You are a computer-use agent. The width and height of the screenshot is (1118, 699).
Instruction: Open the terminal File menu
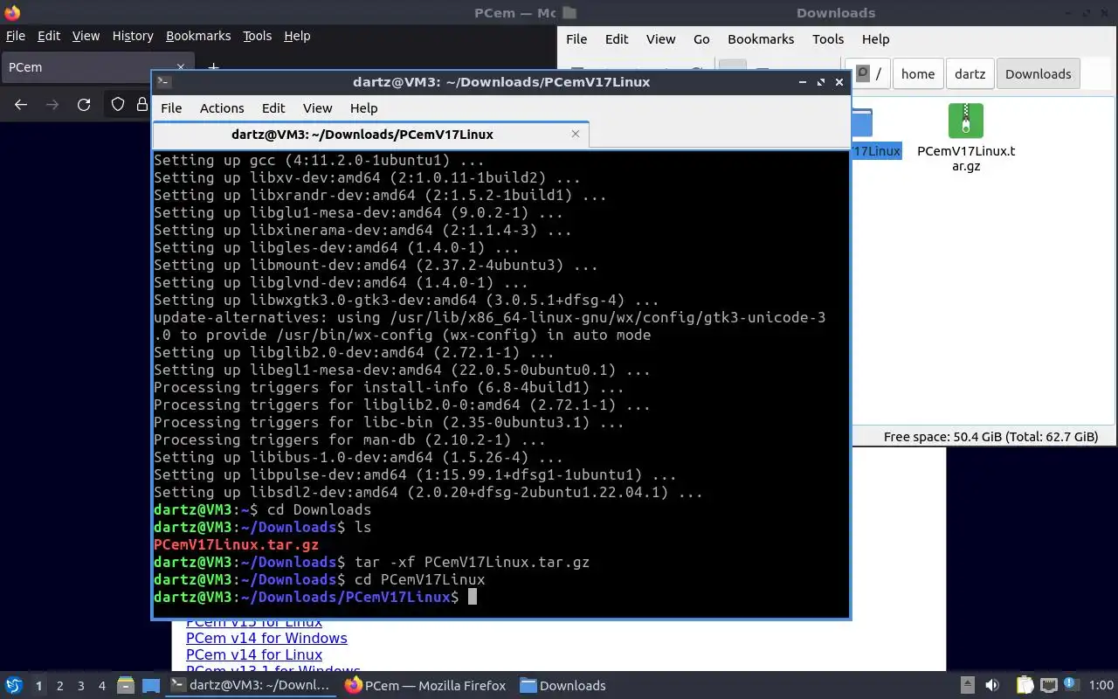171,107
